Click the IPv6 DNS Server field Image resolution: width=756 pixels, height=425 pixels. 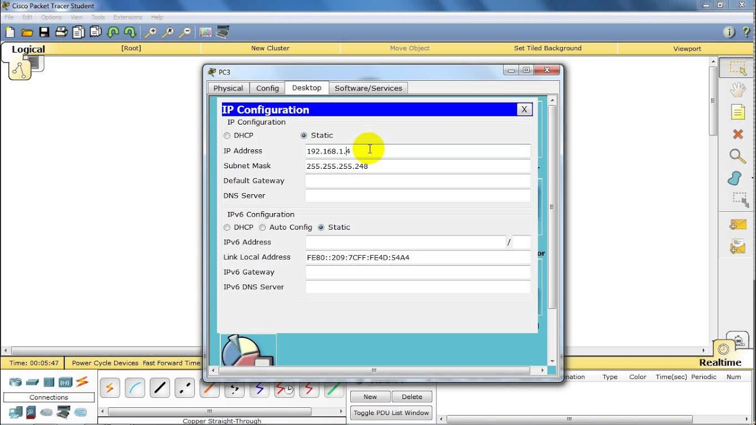(x=418, y=287)
